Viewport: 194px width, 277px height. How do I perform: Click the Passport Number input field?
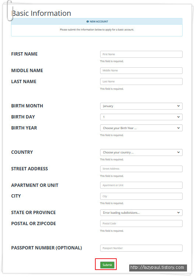(x=141, y=248)
